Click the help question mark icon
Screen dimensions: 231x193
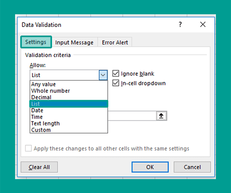pyautogui.click(x=180, y=25)
